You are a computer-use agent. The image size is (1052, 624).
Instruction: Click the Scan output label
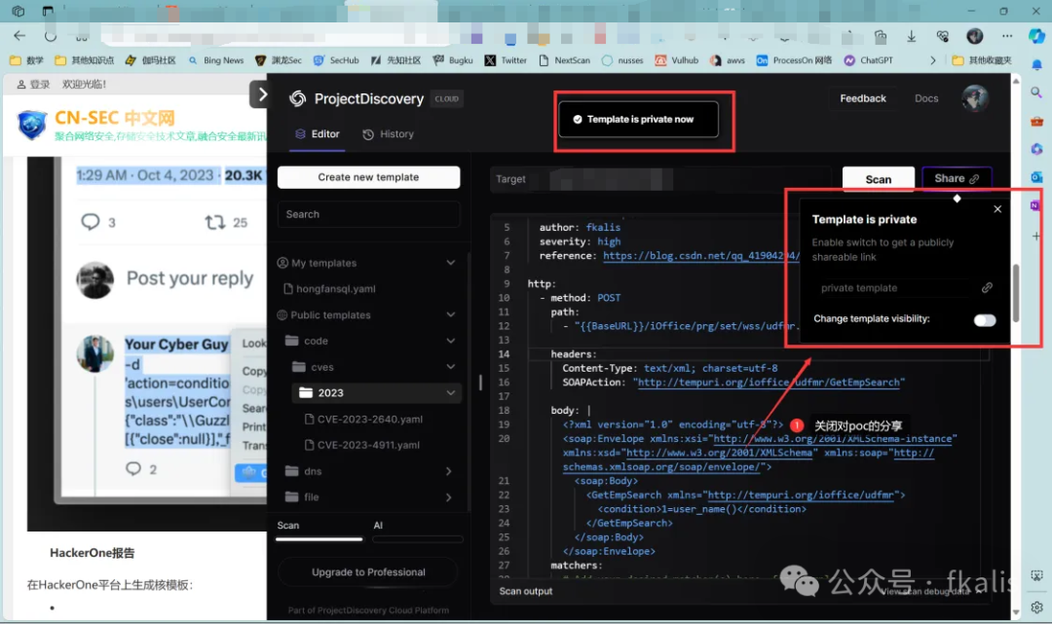(x=526, y=591)
